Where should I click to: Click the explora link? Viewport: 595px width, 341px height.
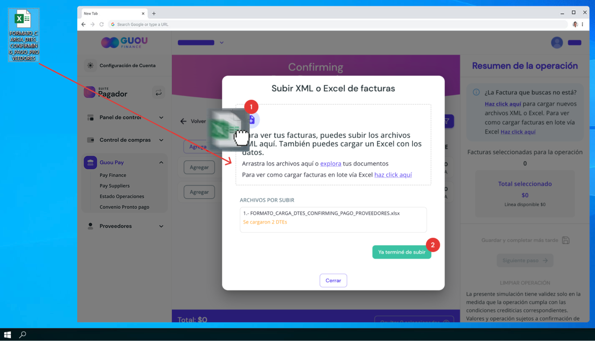click(330, 164)
